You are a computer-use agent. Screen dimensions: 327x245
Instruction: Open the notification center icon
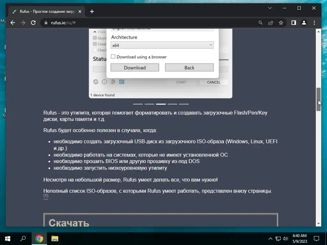pyautogui.click(x=316, y=239)
